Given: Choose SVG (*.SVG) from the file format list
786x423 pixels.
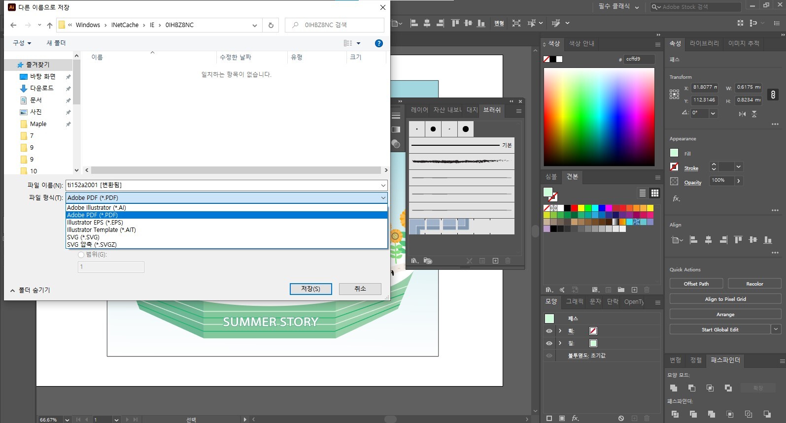Looking at the screenshot, I should pos(83,237).
